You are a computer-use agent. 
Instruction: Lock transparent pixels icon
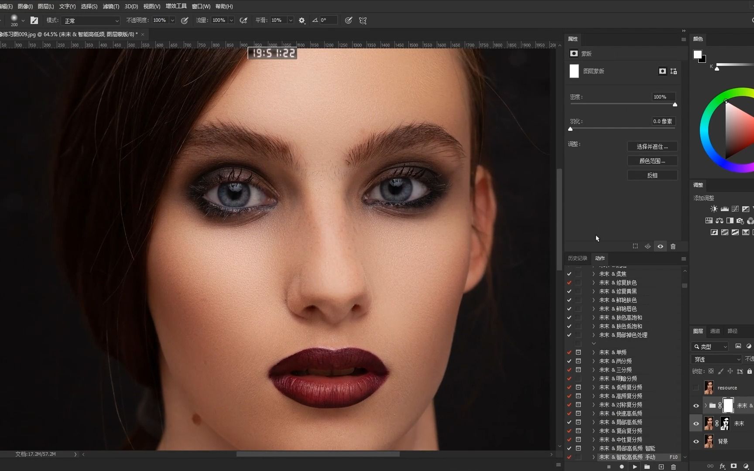tap(711, 371)
